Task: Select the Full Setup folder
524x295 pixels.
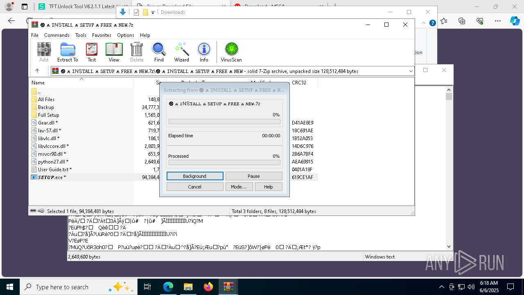Action: pos(48,115)
